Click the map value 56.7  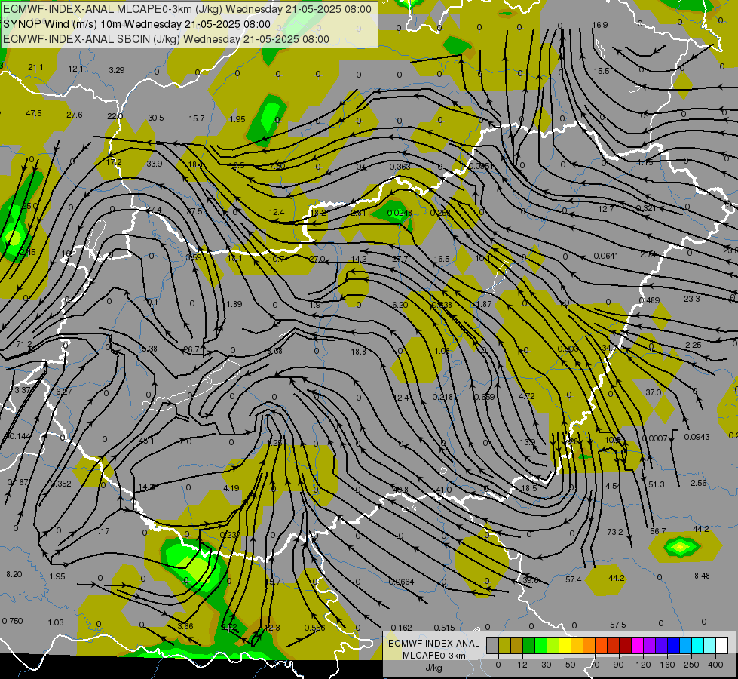pyautogui.click(x=658, y=531)
